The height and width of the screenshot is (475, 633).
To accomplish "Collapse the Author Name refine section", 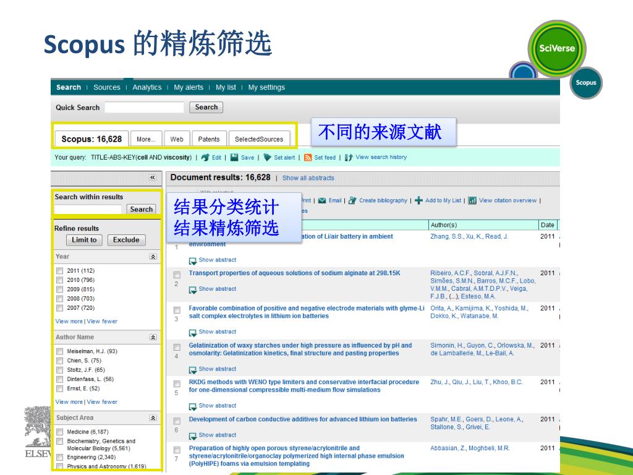I will click(153, 337).
